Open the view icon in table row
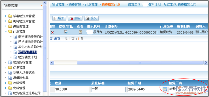This screenshot has width=209, height=97. 80,32
